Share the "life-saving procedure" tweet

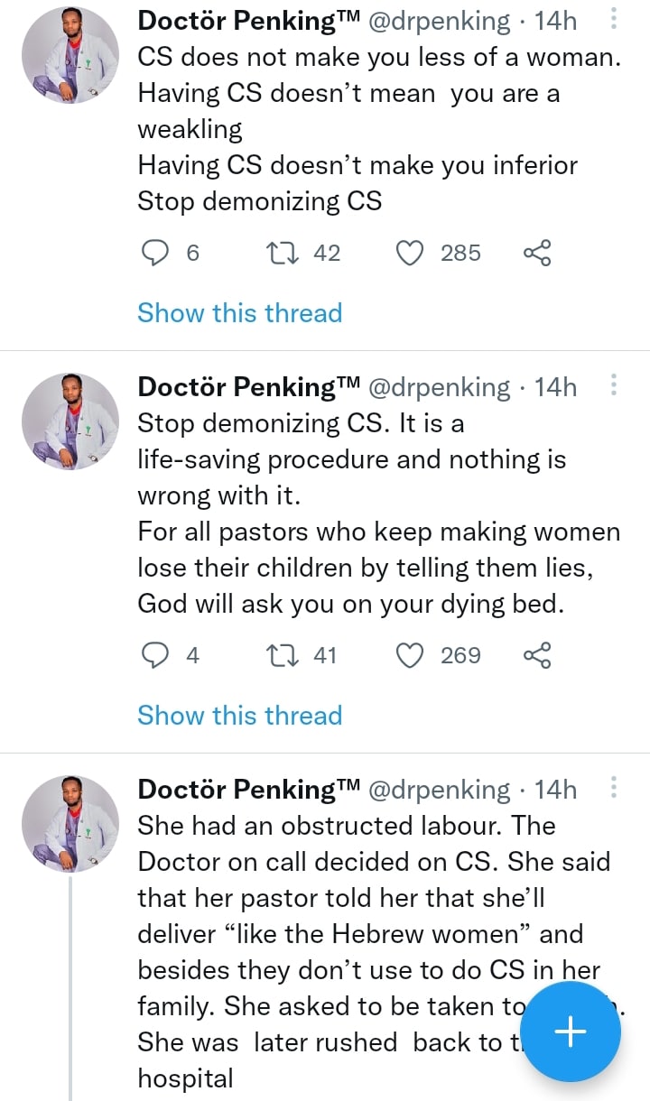tap(537, 655)
